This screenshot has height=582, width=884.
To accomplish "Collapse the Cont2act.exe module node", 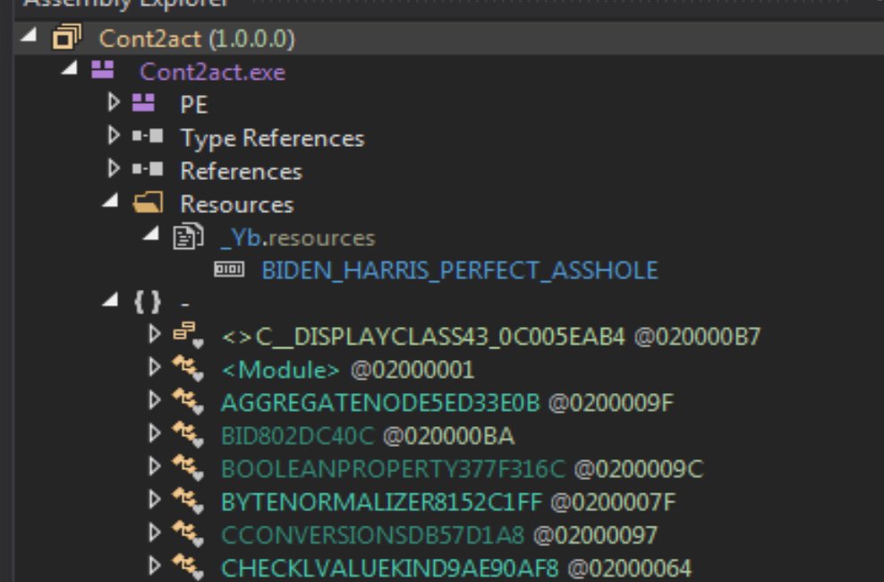I will tap(70, 68).
